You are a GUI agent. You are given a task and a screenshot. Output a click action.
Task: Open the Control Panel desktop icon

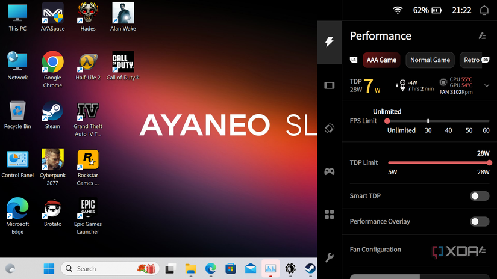click(17, 164)
